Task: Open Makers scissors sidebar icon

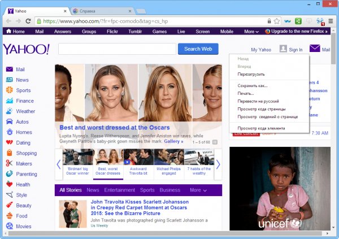Action: point(9,163)
